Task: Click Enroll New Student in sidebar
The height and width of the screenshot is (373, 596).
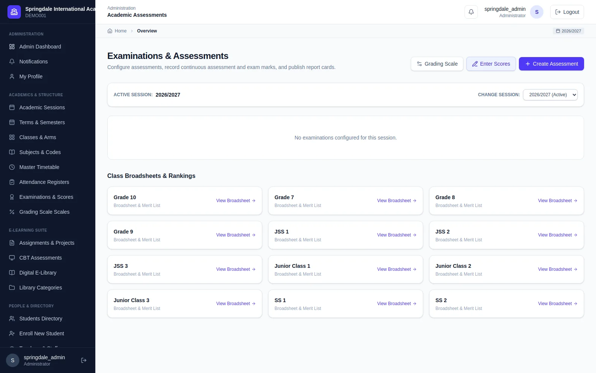Action: click(48, 333)
